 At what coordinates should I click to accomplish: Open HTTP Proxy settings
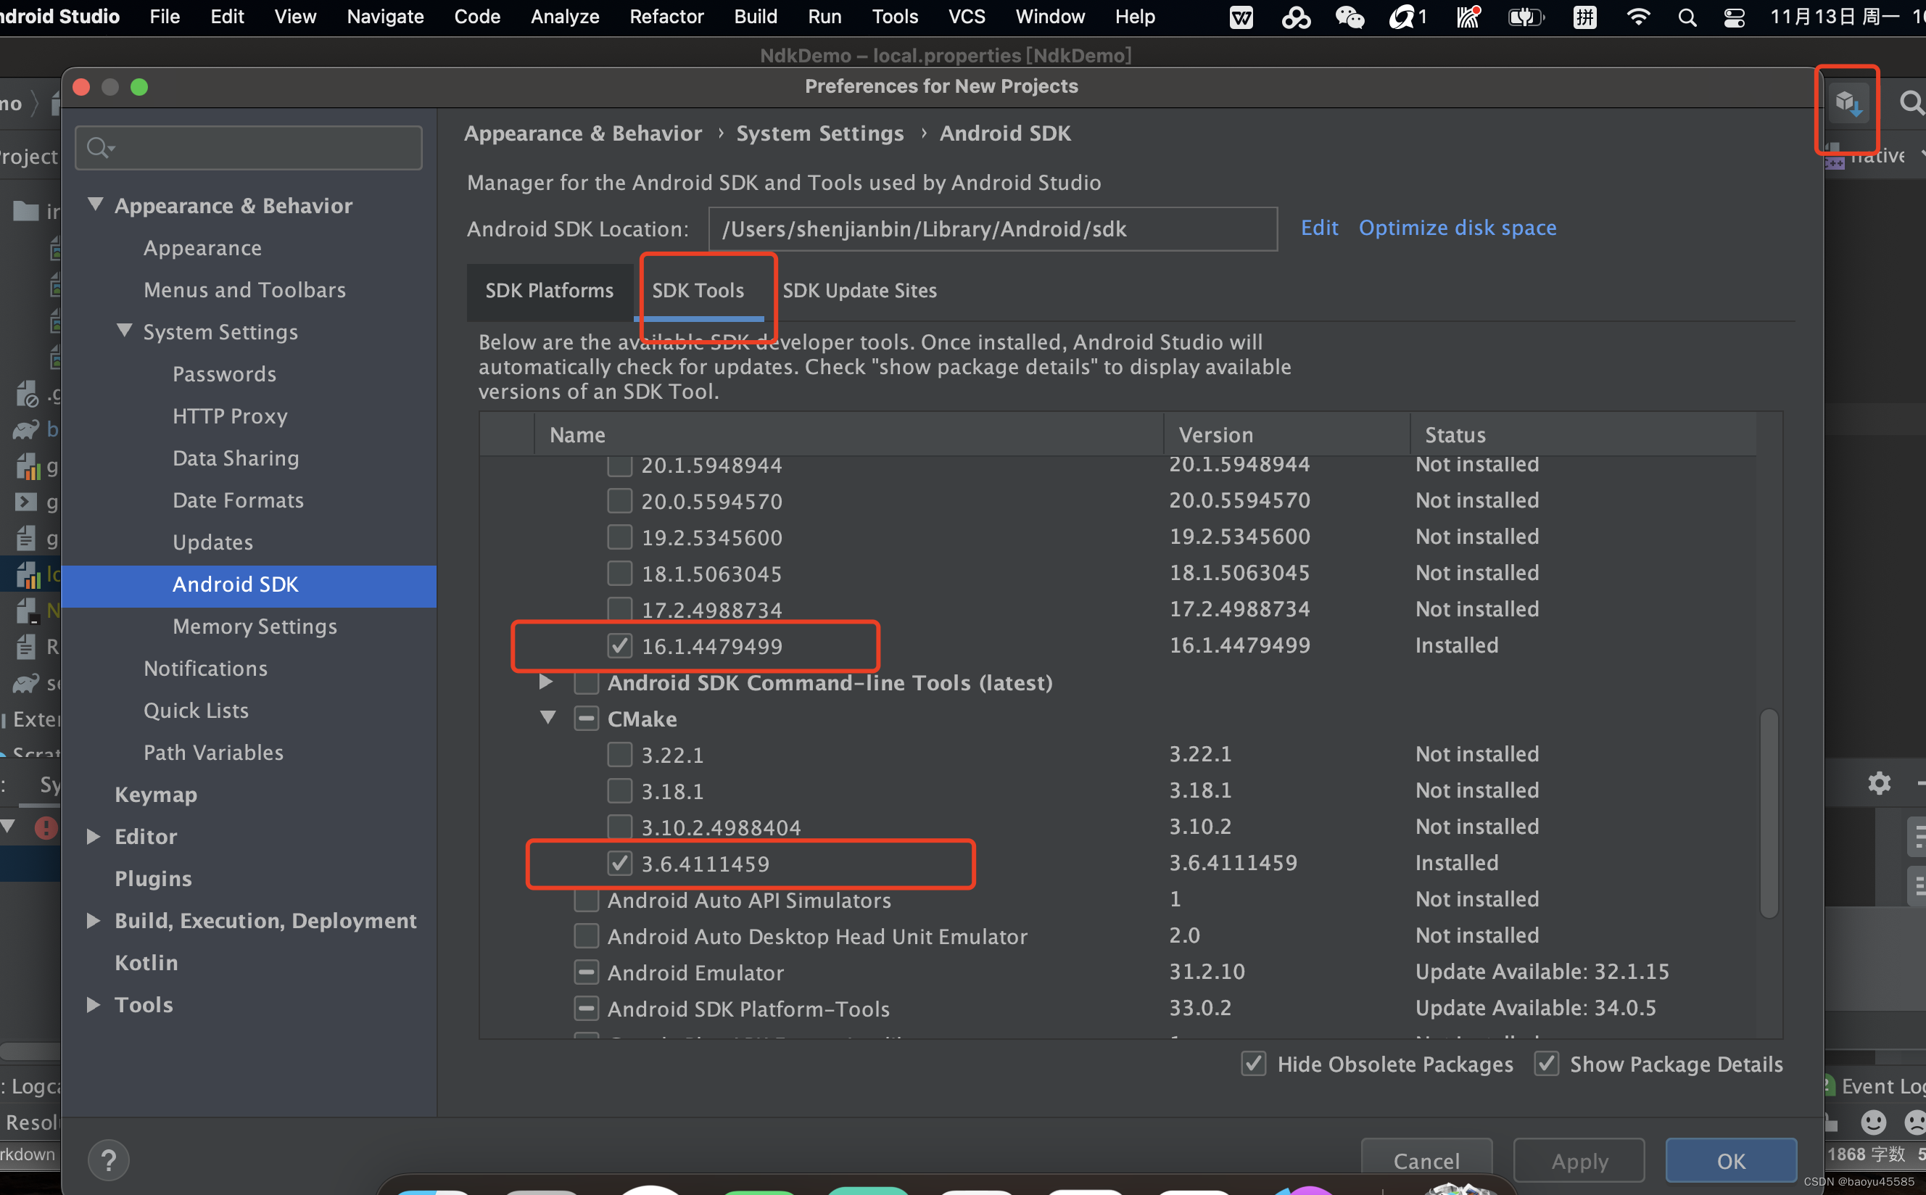pos(230,415)
